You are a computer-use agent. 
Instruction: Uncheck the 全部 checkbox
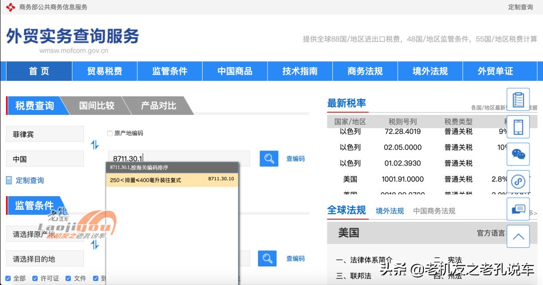tap(8, 278)
